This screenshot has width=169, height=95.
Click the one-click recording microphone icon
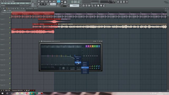(124, 2)
